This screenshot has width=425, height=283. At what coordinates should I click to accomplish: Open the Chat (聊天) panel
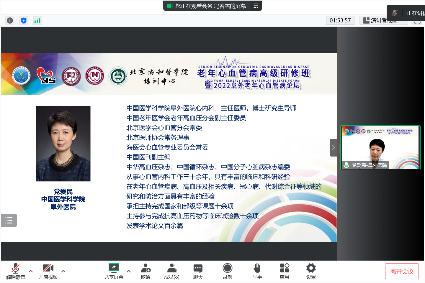[198, 271]
